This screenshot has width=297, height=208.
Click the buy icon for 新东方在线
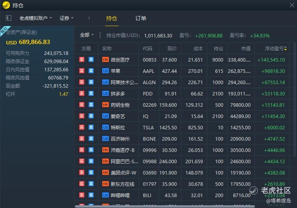point(82,184)
